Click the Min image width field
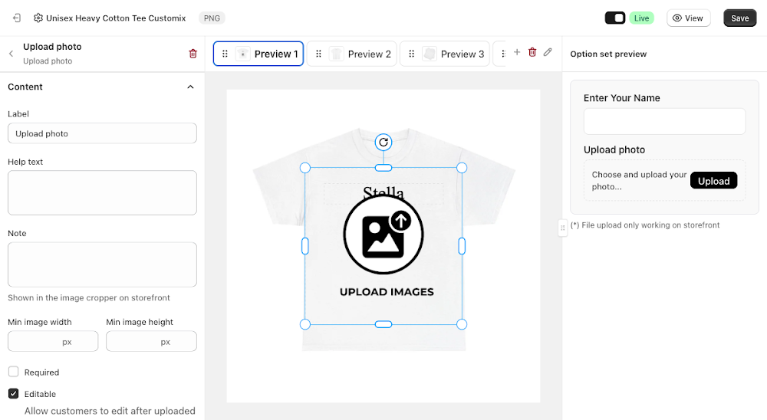The width and height of the screenshot is (767, 420). [x=53, y=341]
